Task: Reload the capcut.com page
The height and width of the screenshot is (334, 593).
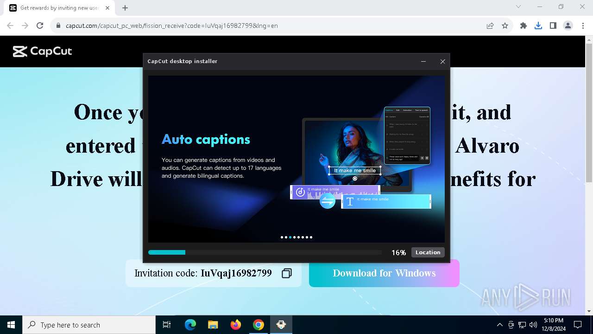Action: click(40, 26)
